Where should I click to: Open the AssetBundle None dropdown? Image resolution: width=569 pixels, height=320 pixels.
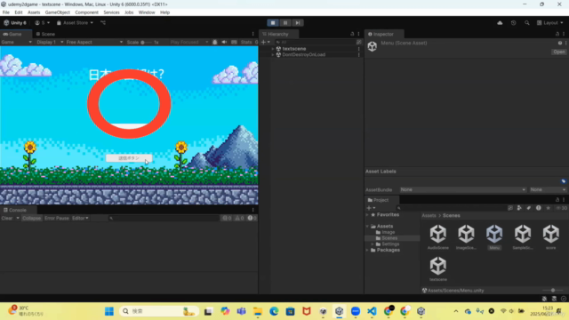pos(462,189)
